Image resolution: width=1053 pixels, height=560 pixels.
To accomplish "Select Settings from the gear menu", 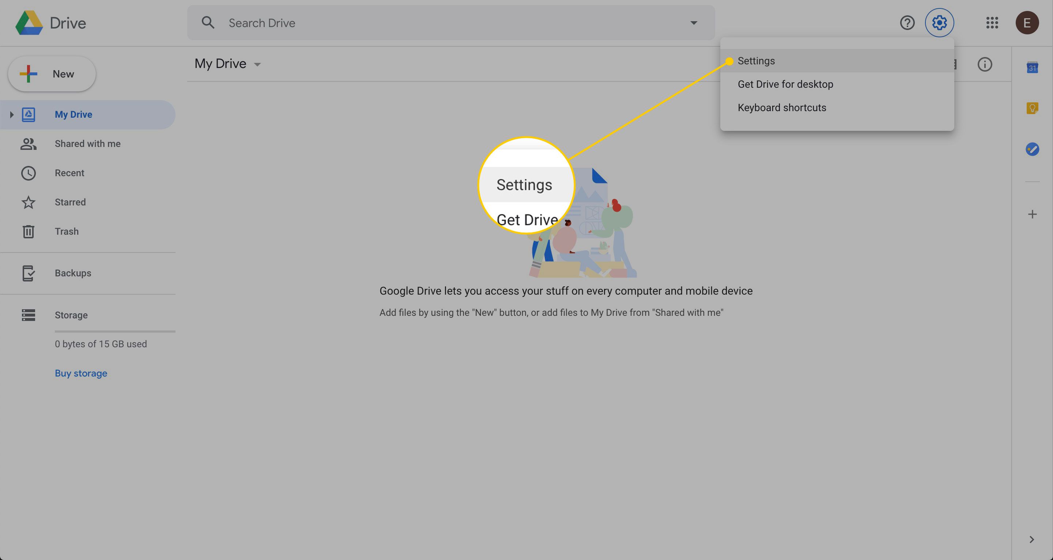I will pos(837,61).
